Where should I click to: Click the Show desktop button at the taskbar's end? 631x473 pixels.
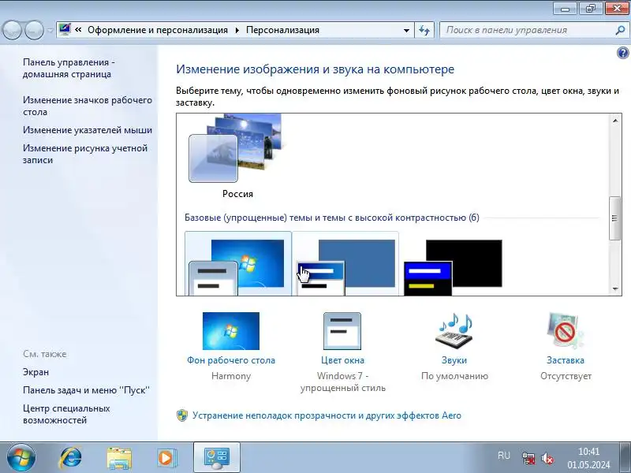(x=625, y=458)
